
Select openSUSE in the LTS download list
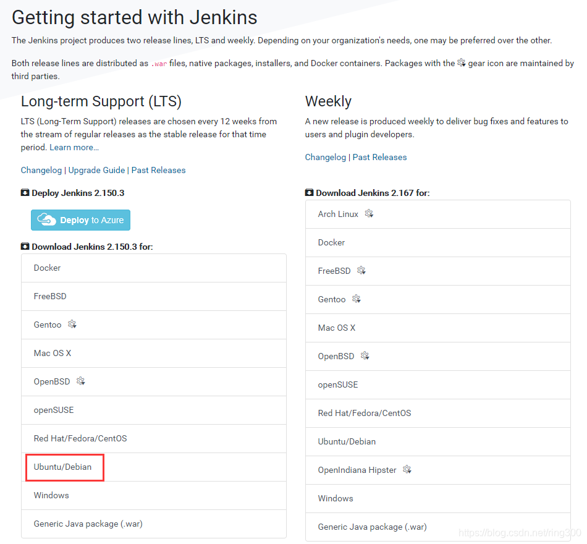pyautogui.click(x=154, y=410)
